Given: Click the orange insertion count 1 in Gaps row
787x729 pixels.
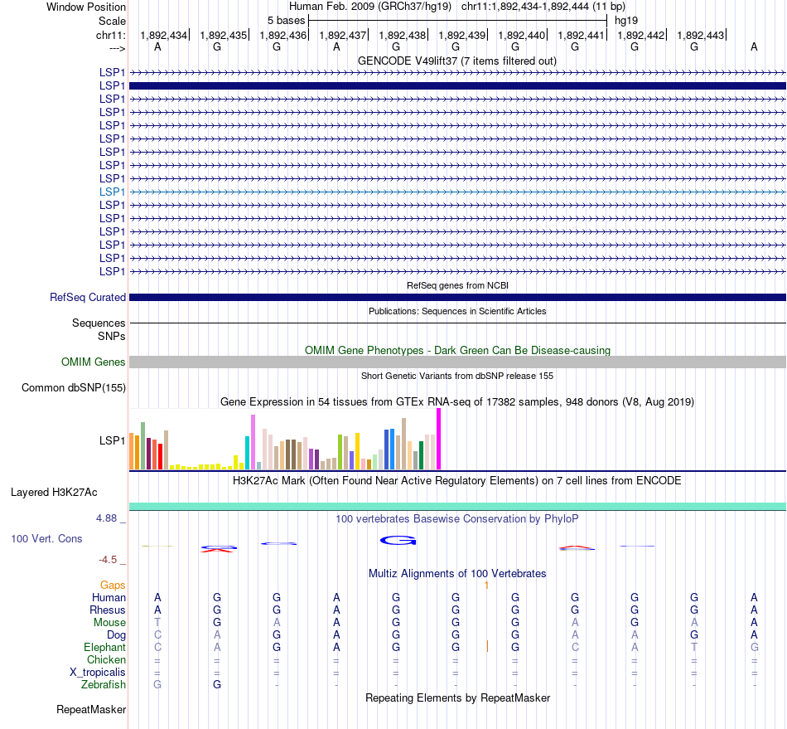Looking at the screenshot, I should point(486,585).
